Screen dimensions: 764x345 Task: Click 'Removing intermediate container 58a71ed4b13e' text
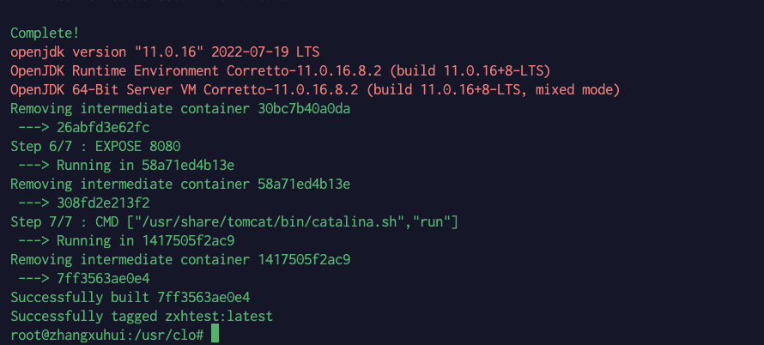click(x=180, y=185)
